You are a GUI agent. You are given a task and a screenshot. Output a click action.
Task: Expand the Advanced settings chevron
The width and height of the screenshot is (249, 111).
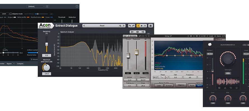31,59
